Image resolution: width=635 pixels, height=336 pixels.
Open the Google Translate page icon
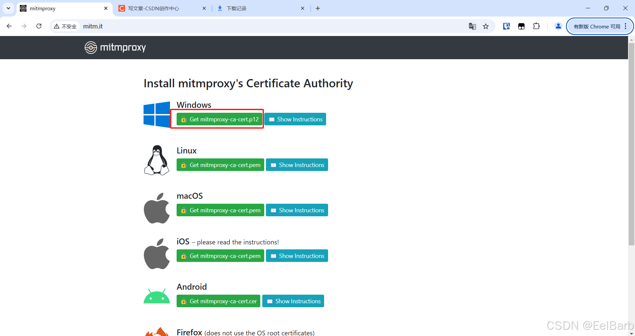coord(472,26)
